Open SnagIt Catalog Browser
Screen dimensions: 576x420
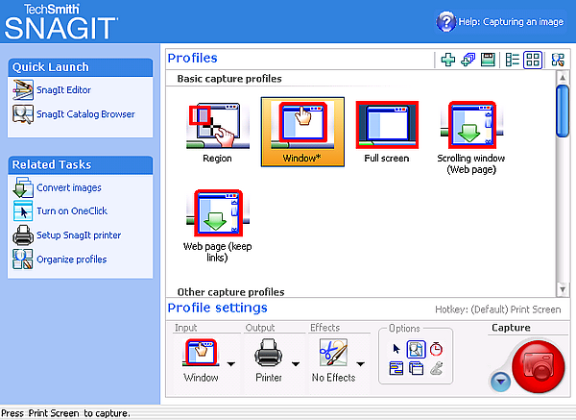[74, 114]
